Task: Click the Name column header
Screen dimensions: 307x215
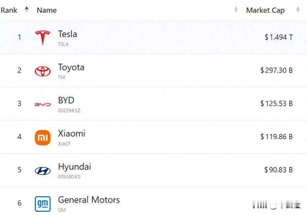Action: 47,10
